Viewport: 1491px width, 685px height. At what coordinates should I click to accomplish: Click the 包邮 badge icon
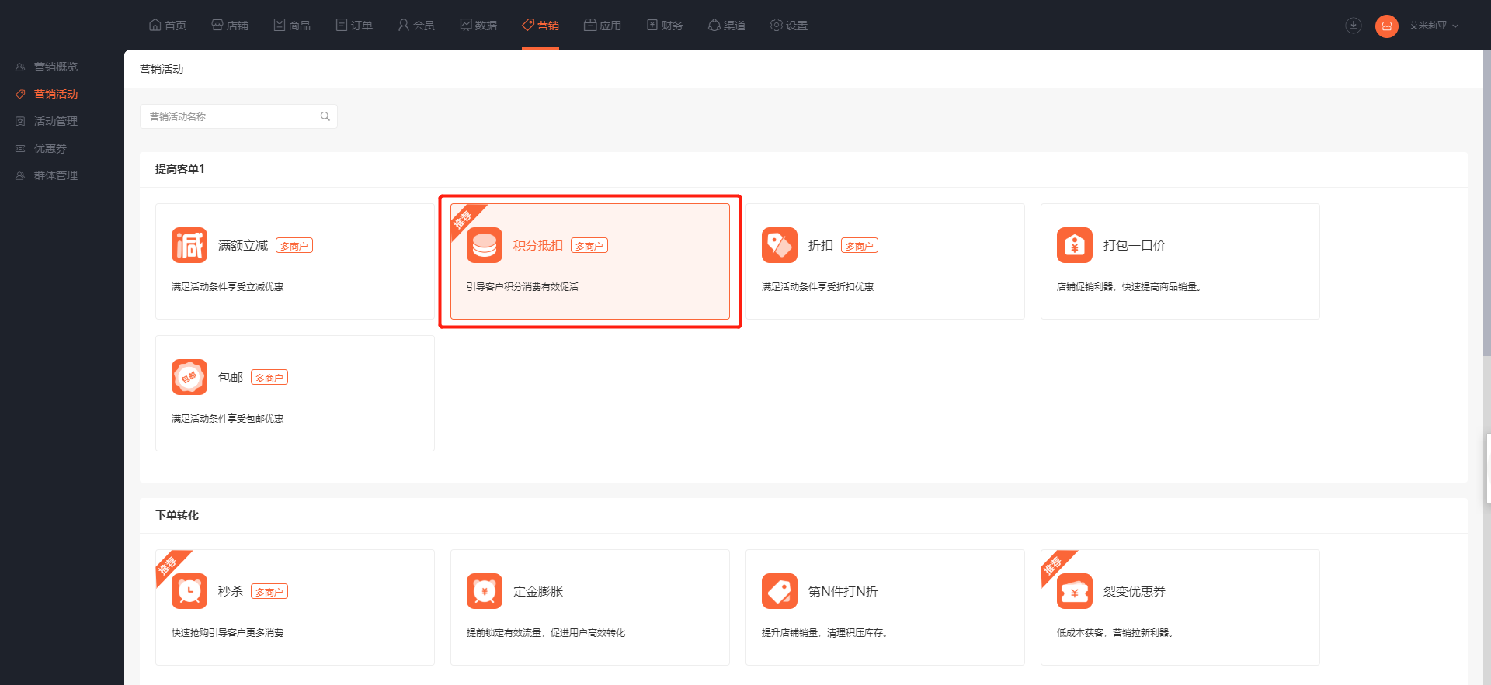(x=189, y=377)
